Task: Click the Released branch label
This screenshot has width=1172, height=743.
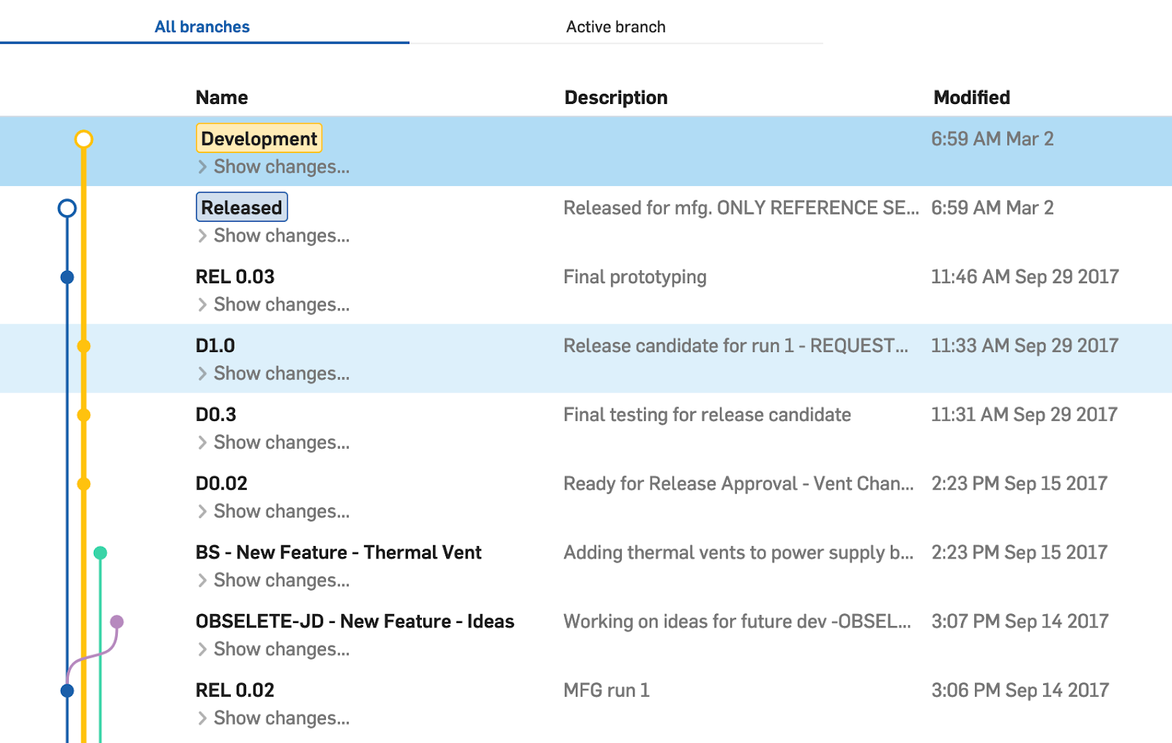Action: pyautogui.click(x=241, y=207)
